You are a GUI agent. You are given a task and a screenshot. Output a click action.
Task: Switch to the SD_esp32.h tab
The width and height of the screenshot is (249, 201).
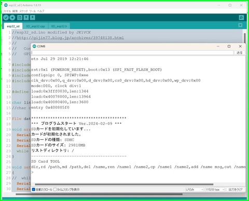click(59, 26)
